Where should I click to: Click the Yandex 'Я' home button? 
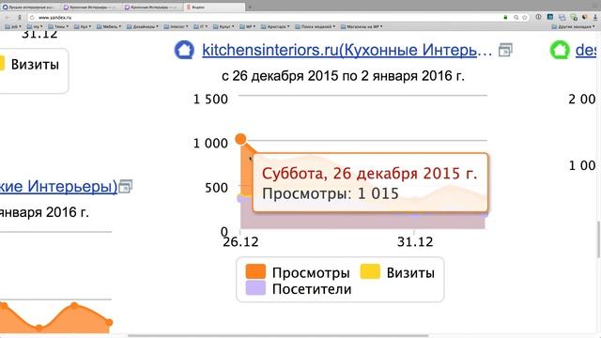[x=19, y=18]
